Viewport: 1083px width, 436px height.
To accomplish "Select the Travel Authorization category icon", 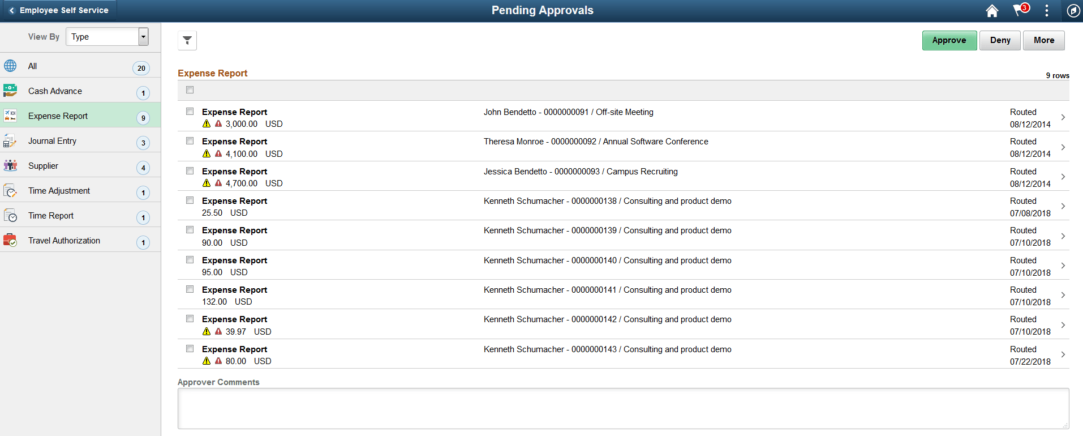I will (10, 240).
